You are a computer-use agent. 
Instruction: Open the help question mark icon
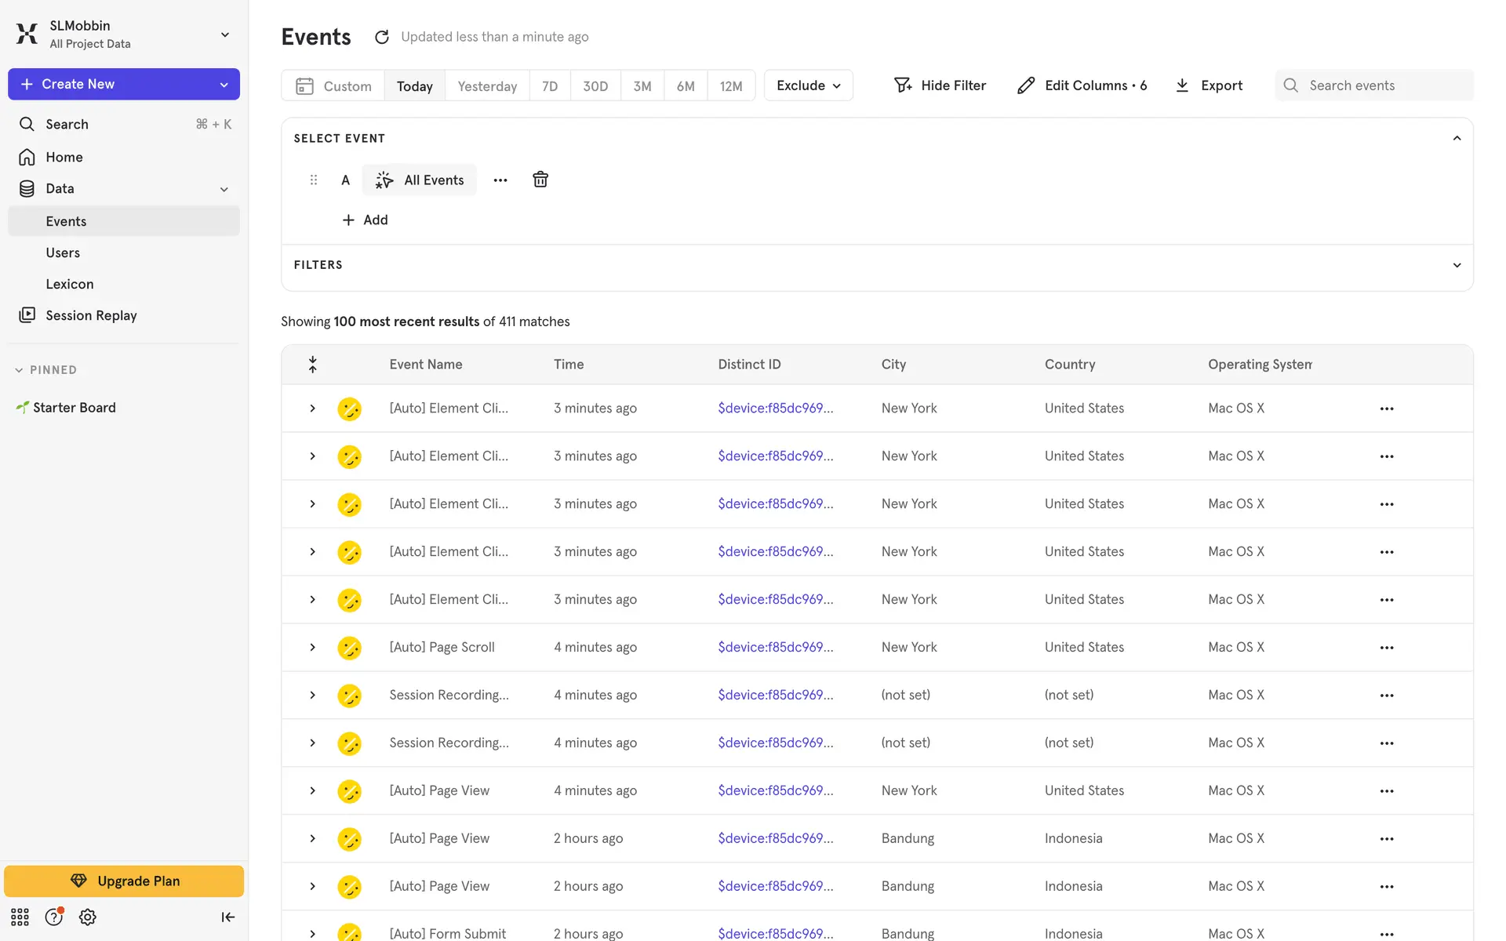[53, 917]
